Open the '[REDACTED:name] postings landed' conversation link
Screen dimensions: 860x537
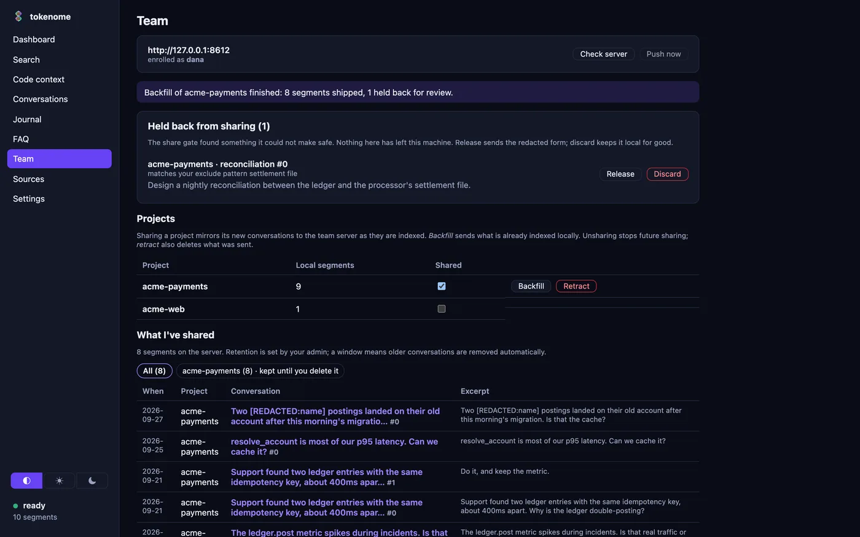click(x=335, y=416)
